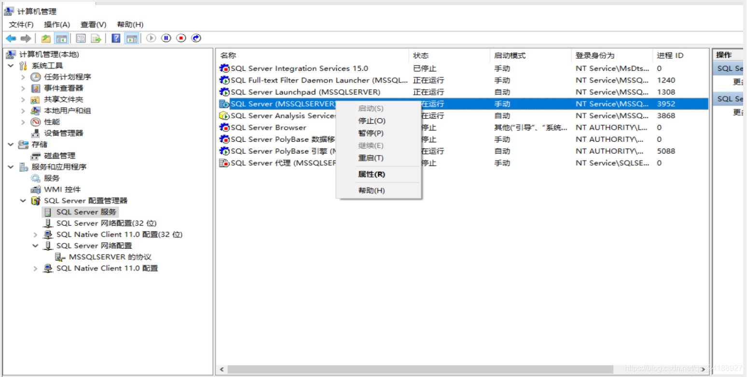This screenshot has height=377, width=747.
Task: Click the SQL Server 代理 service icon
Action: click(224, 163)
